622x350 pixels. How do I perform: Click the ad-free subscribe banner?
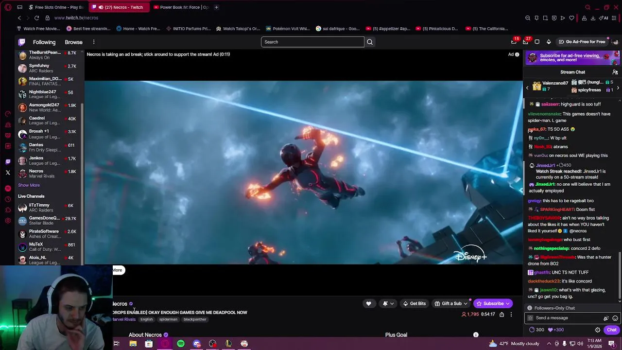click(x=572, y=57)
